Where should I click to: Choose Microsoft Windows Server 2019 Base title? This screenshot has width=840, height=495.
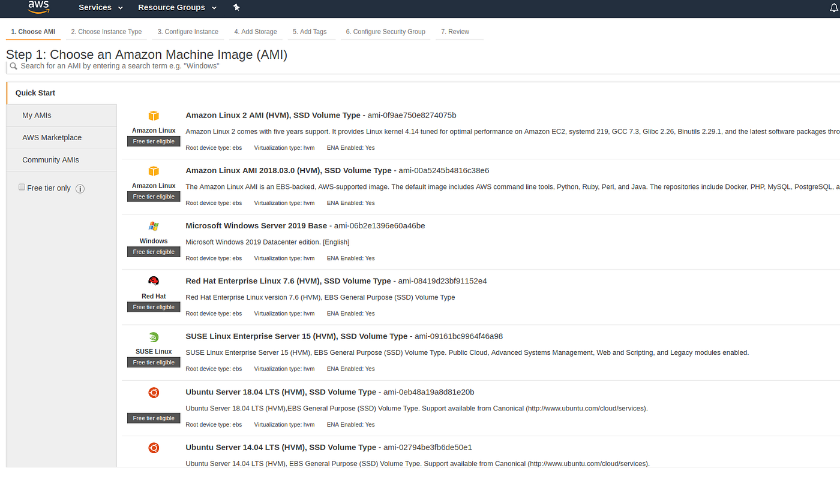coord(256,225)
